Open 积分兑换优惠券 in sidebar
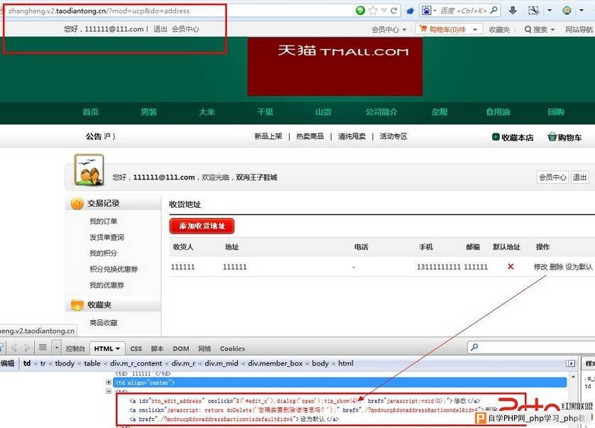Image resolution: width=595 pixels, height=428 pixels. 114,269
